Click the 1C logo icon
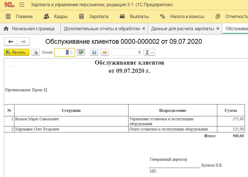248x177 pixels. click(9, 5)
